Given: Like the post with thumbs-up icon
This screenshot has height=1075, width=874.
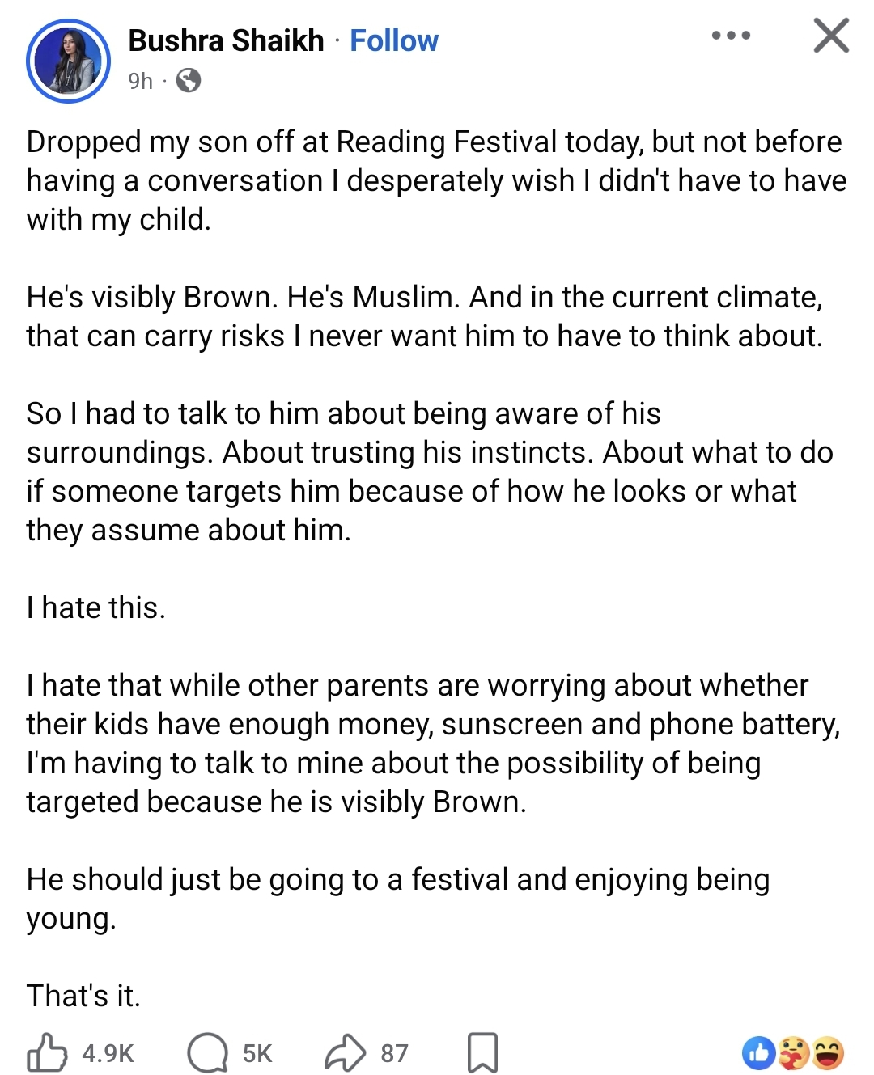Looking at the screenshot, I should point(47,1052).
